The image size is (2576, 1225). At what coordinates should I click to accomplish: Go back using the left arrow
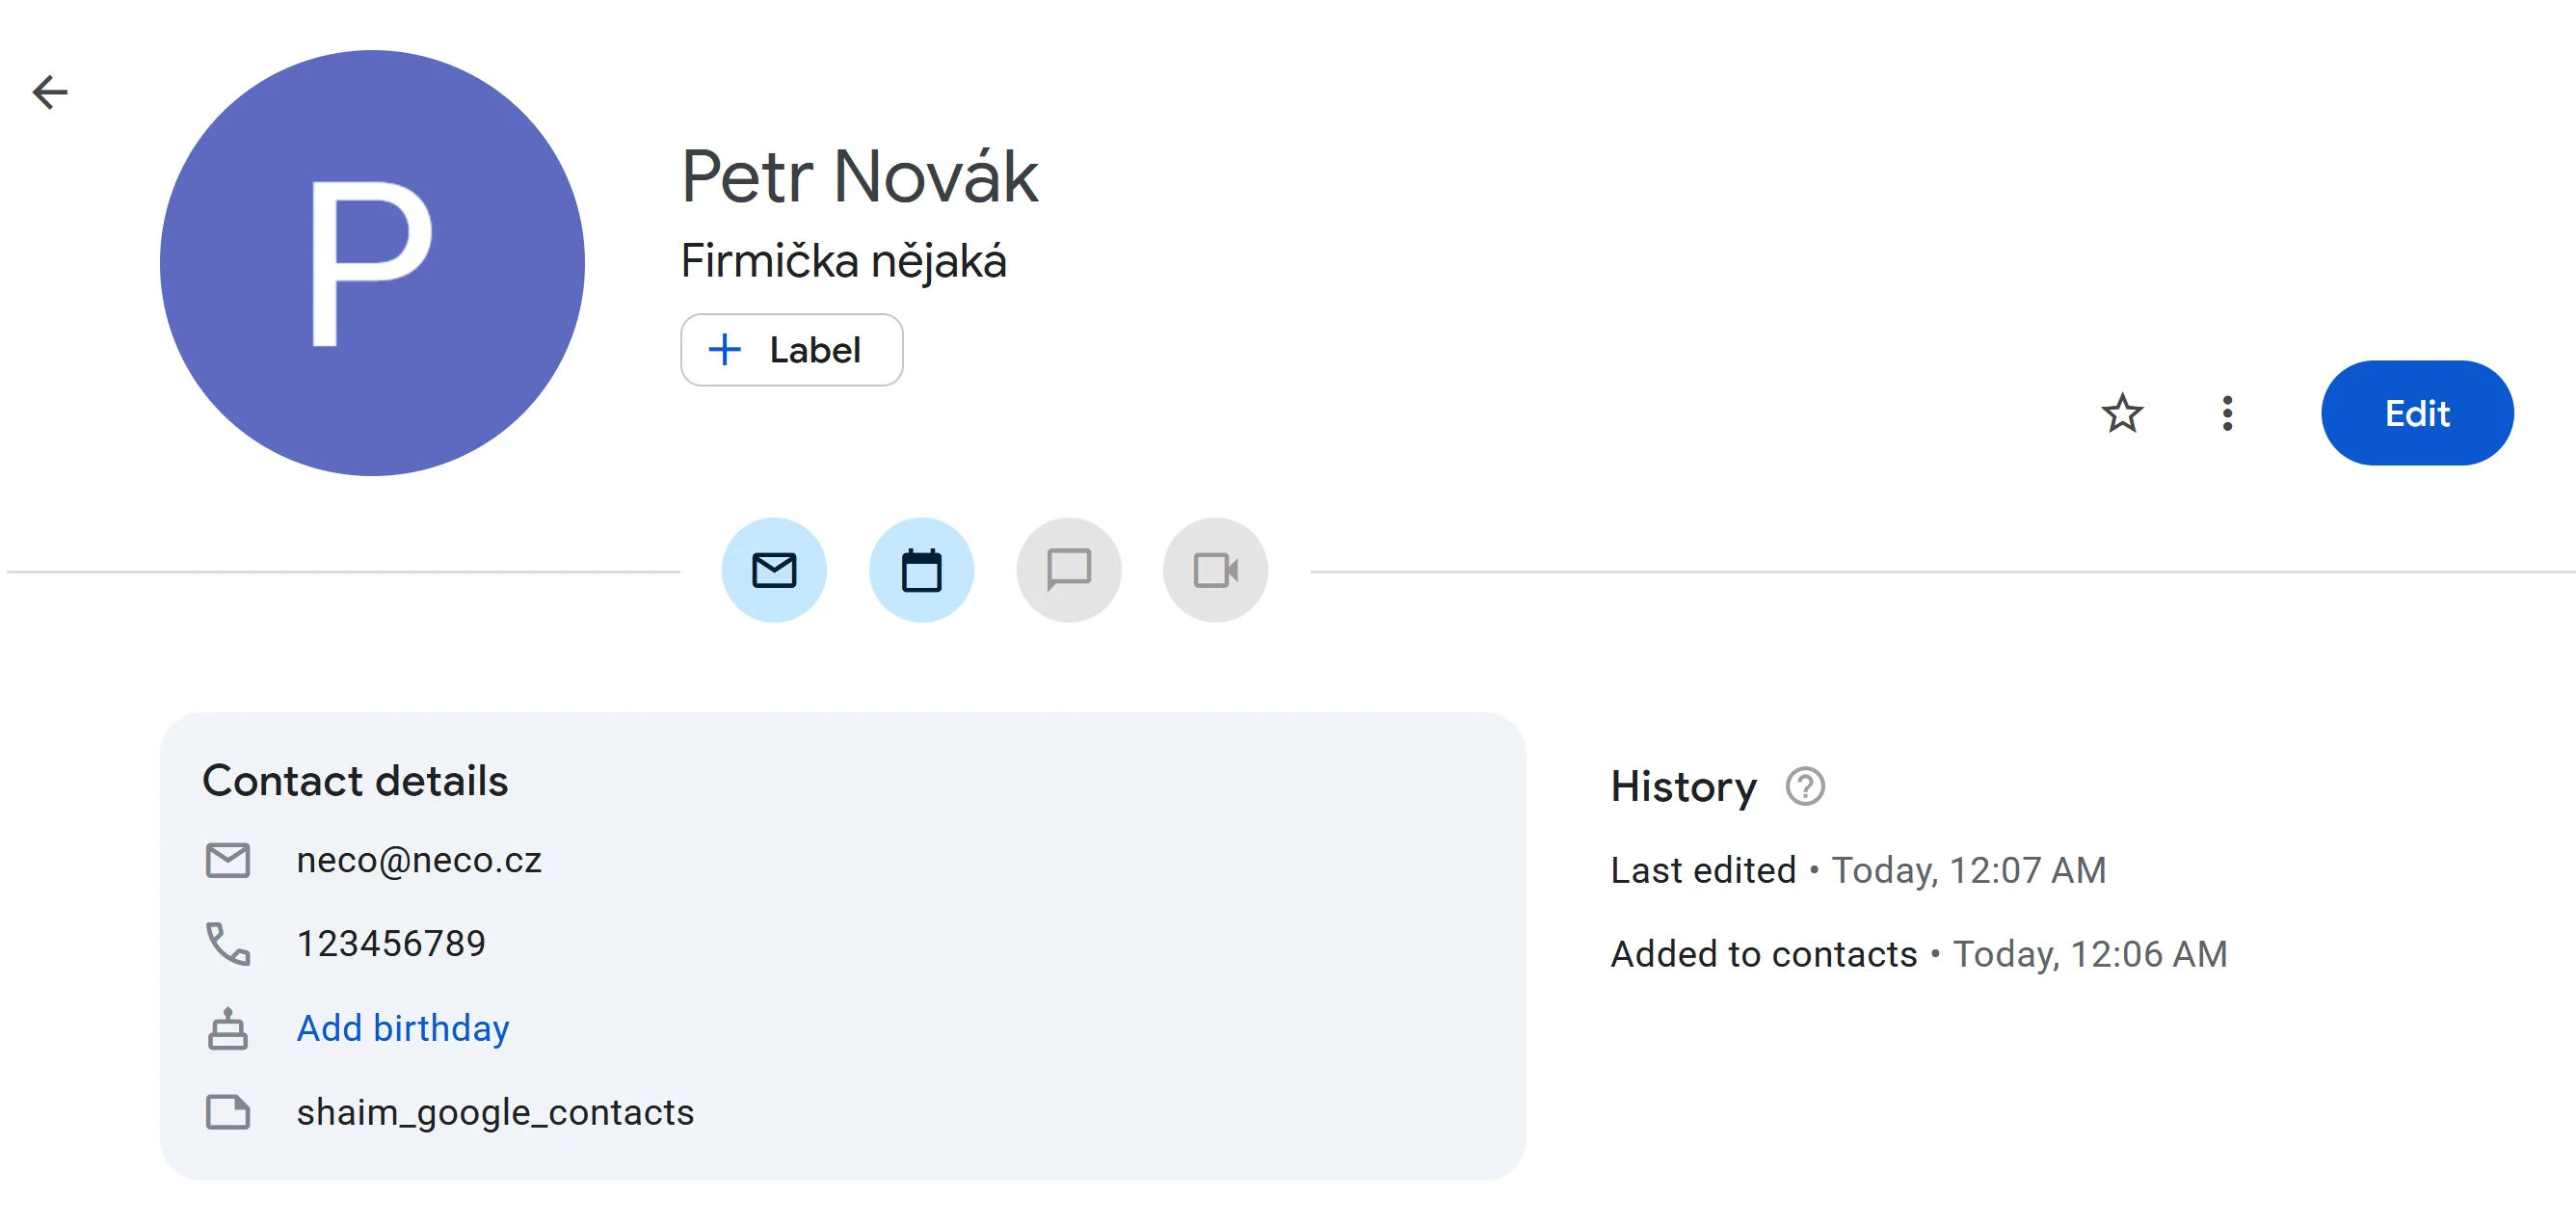click(x=50, y=92)
